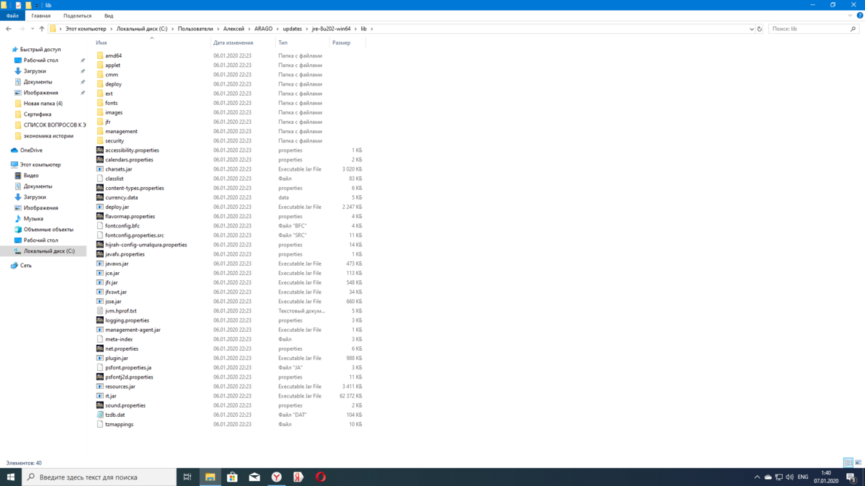Expand the ribbon with chevron arrow
The height and width of the screenshot is (486, 865).
[x=850, y=15]
